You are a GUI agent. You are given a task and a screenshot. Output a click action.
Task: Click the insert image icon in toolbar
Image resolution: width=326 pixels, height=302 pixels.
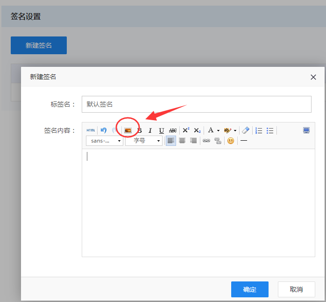point(128,130)
